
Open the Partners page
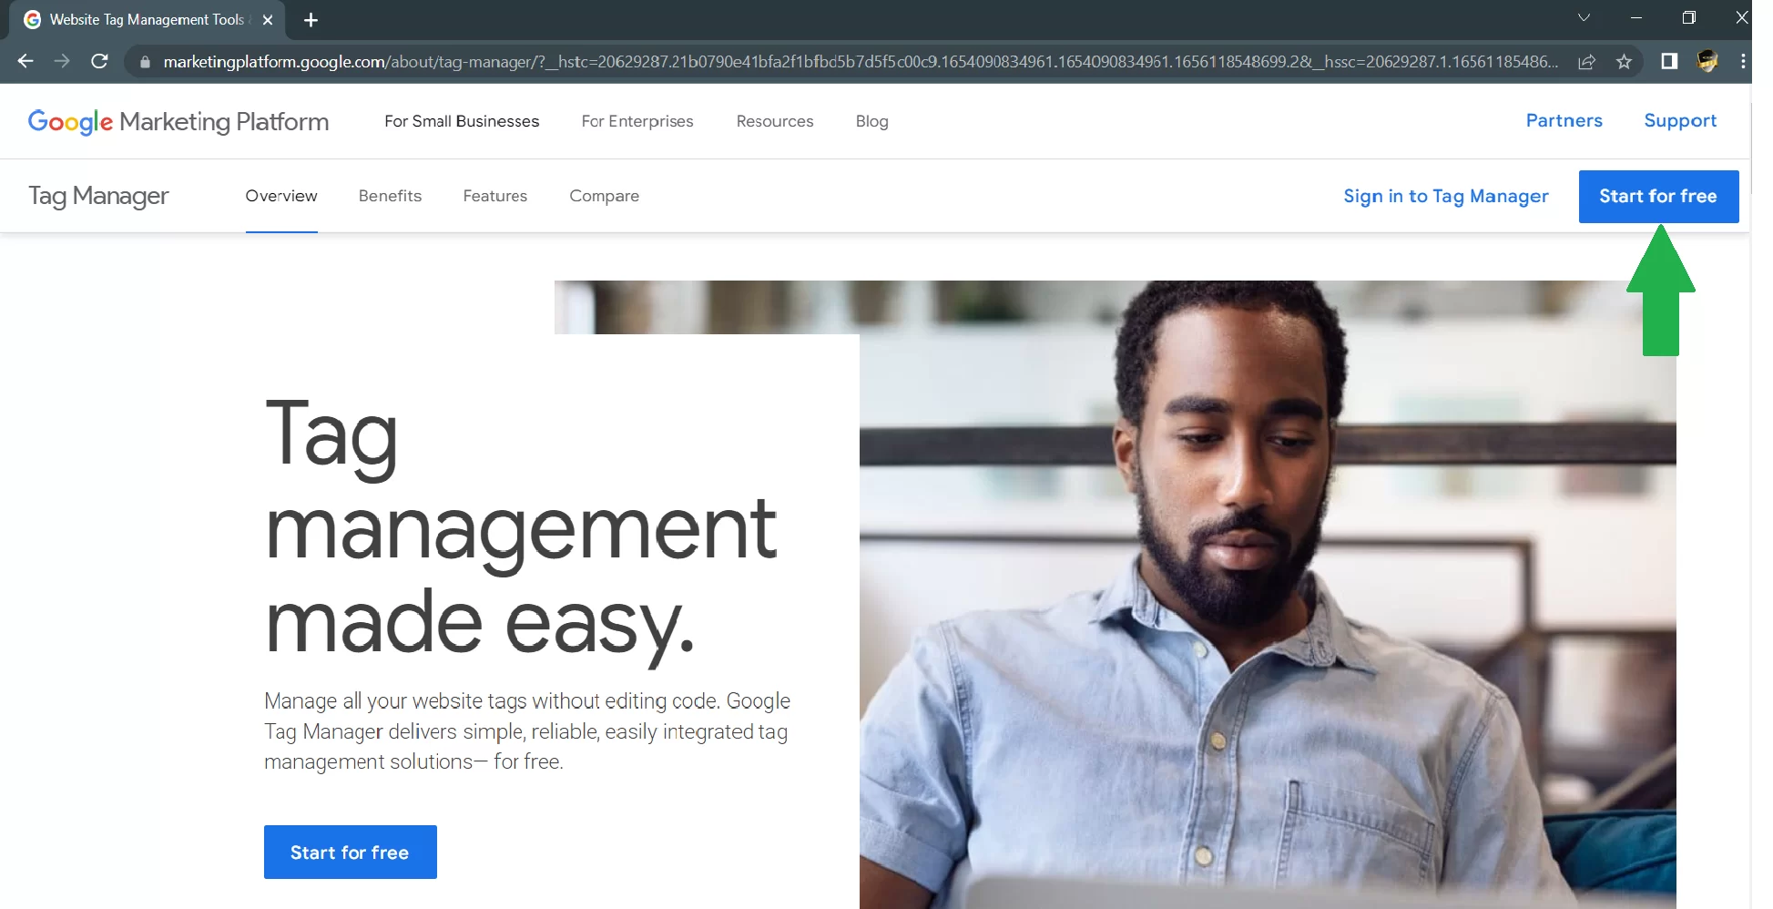[1564, 120]
